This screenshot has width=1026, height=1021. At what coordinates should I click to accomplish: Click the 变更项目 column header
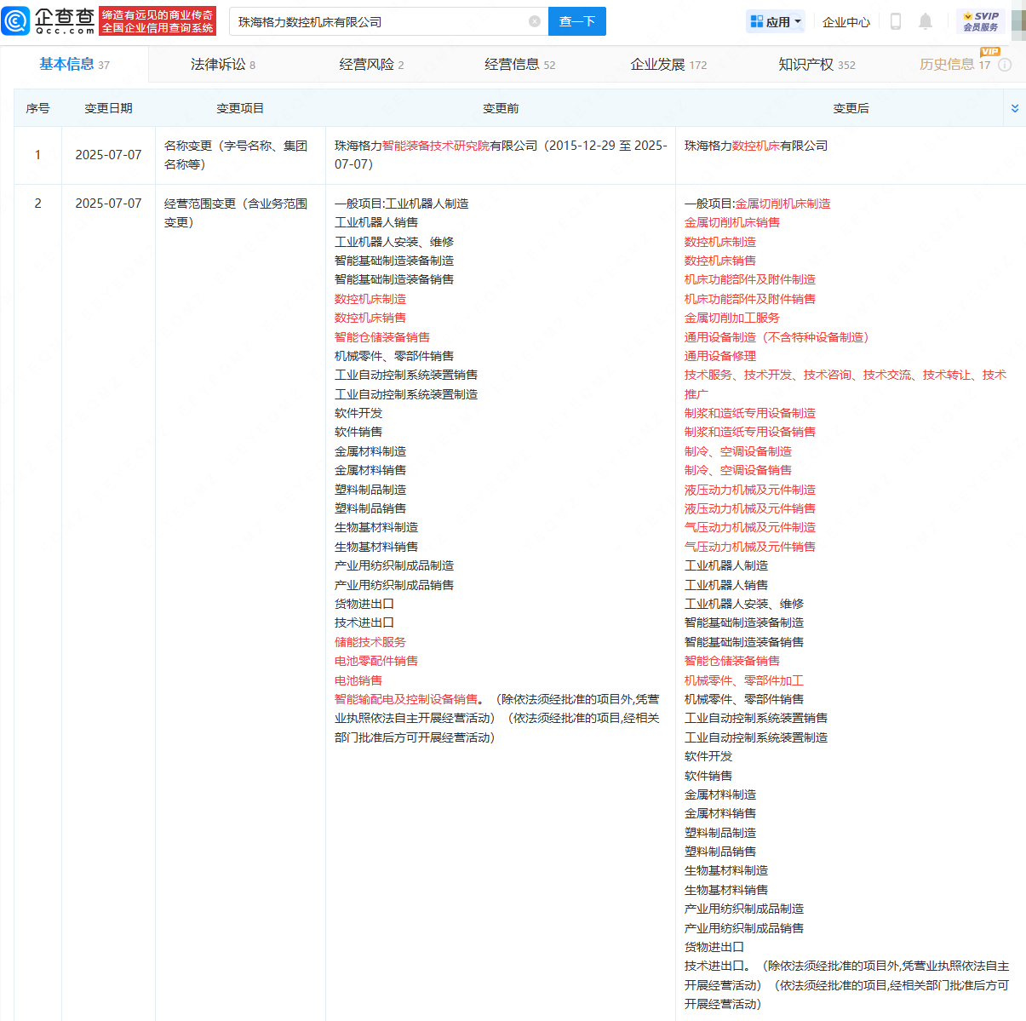[x=240, y=108]
